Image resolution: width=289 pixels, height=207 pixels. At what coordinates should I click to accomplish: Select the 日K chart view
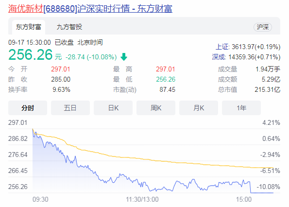[113, 108]
